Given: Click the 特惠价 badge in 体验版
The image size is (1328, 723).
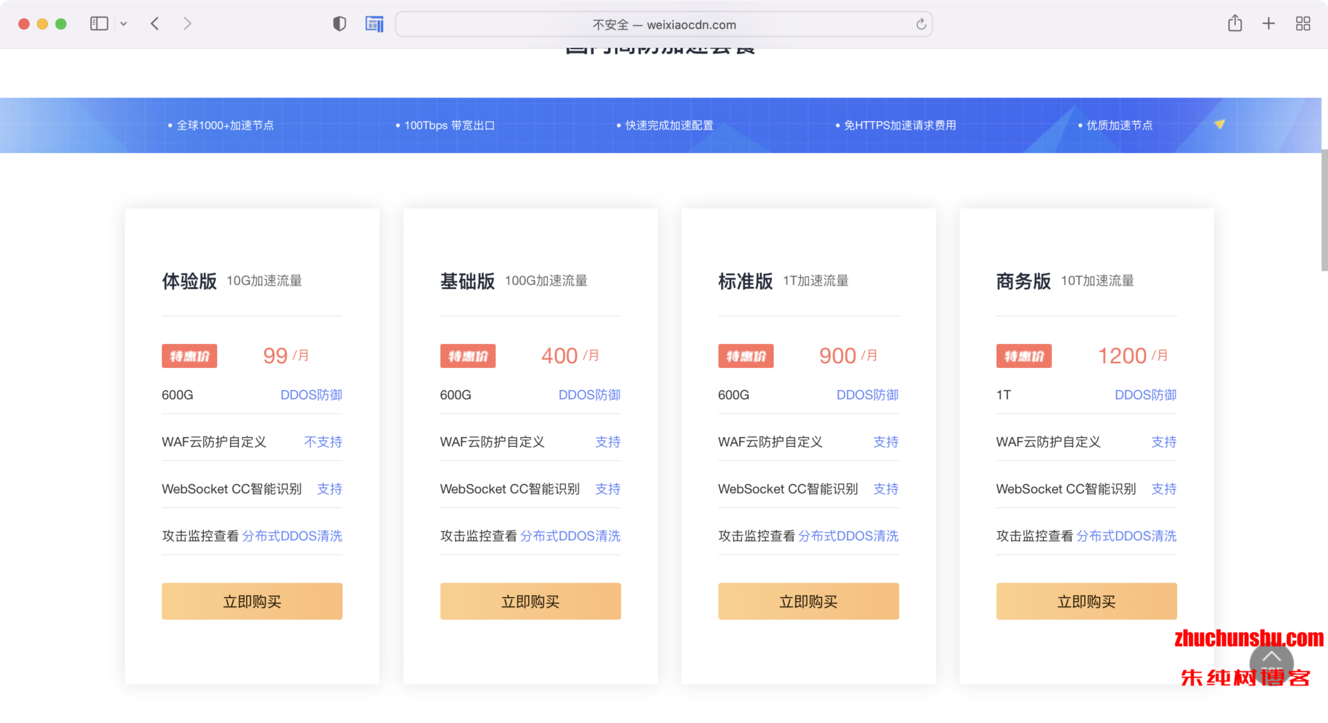Looking at the screenshot, I should coord(190,356).
